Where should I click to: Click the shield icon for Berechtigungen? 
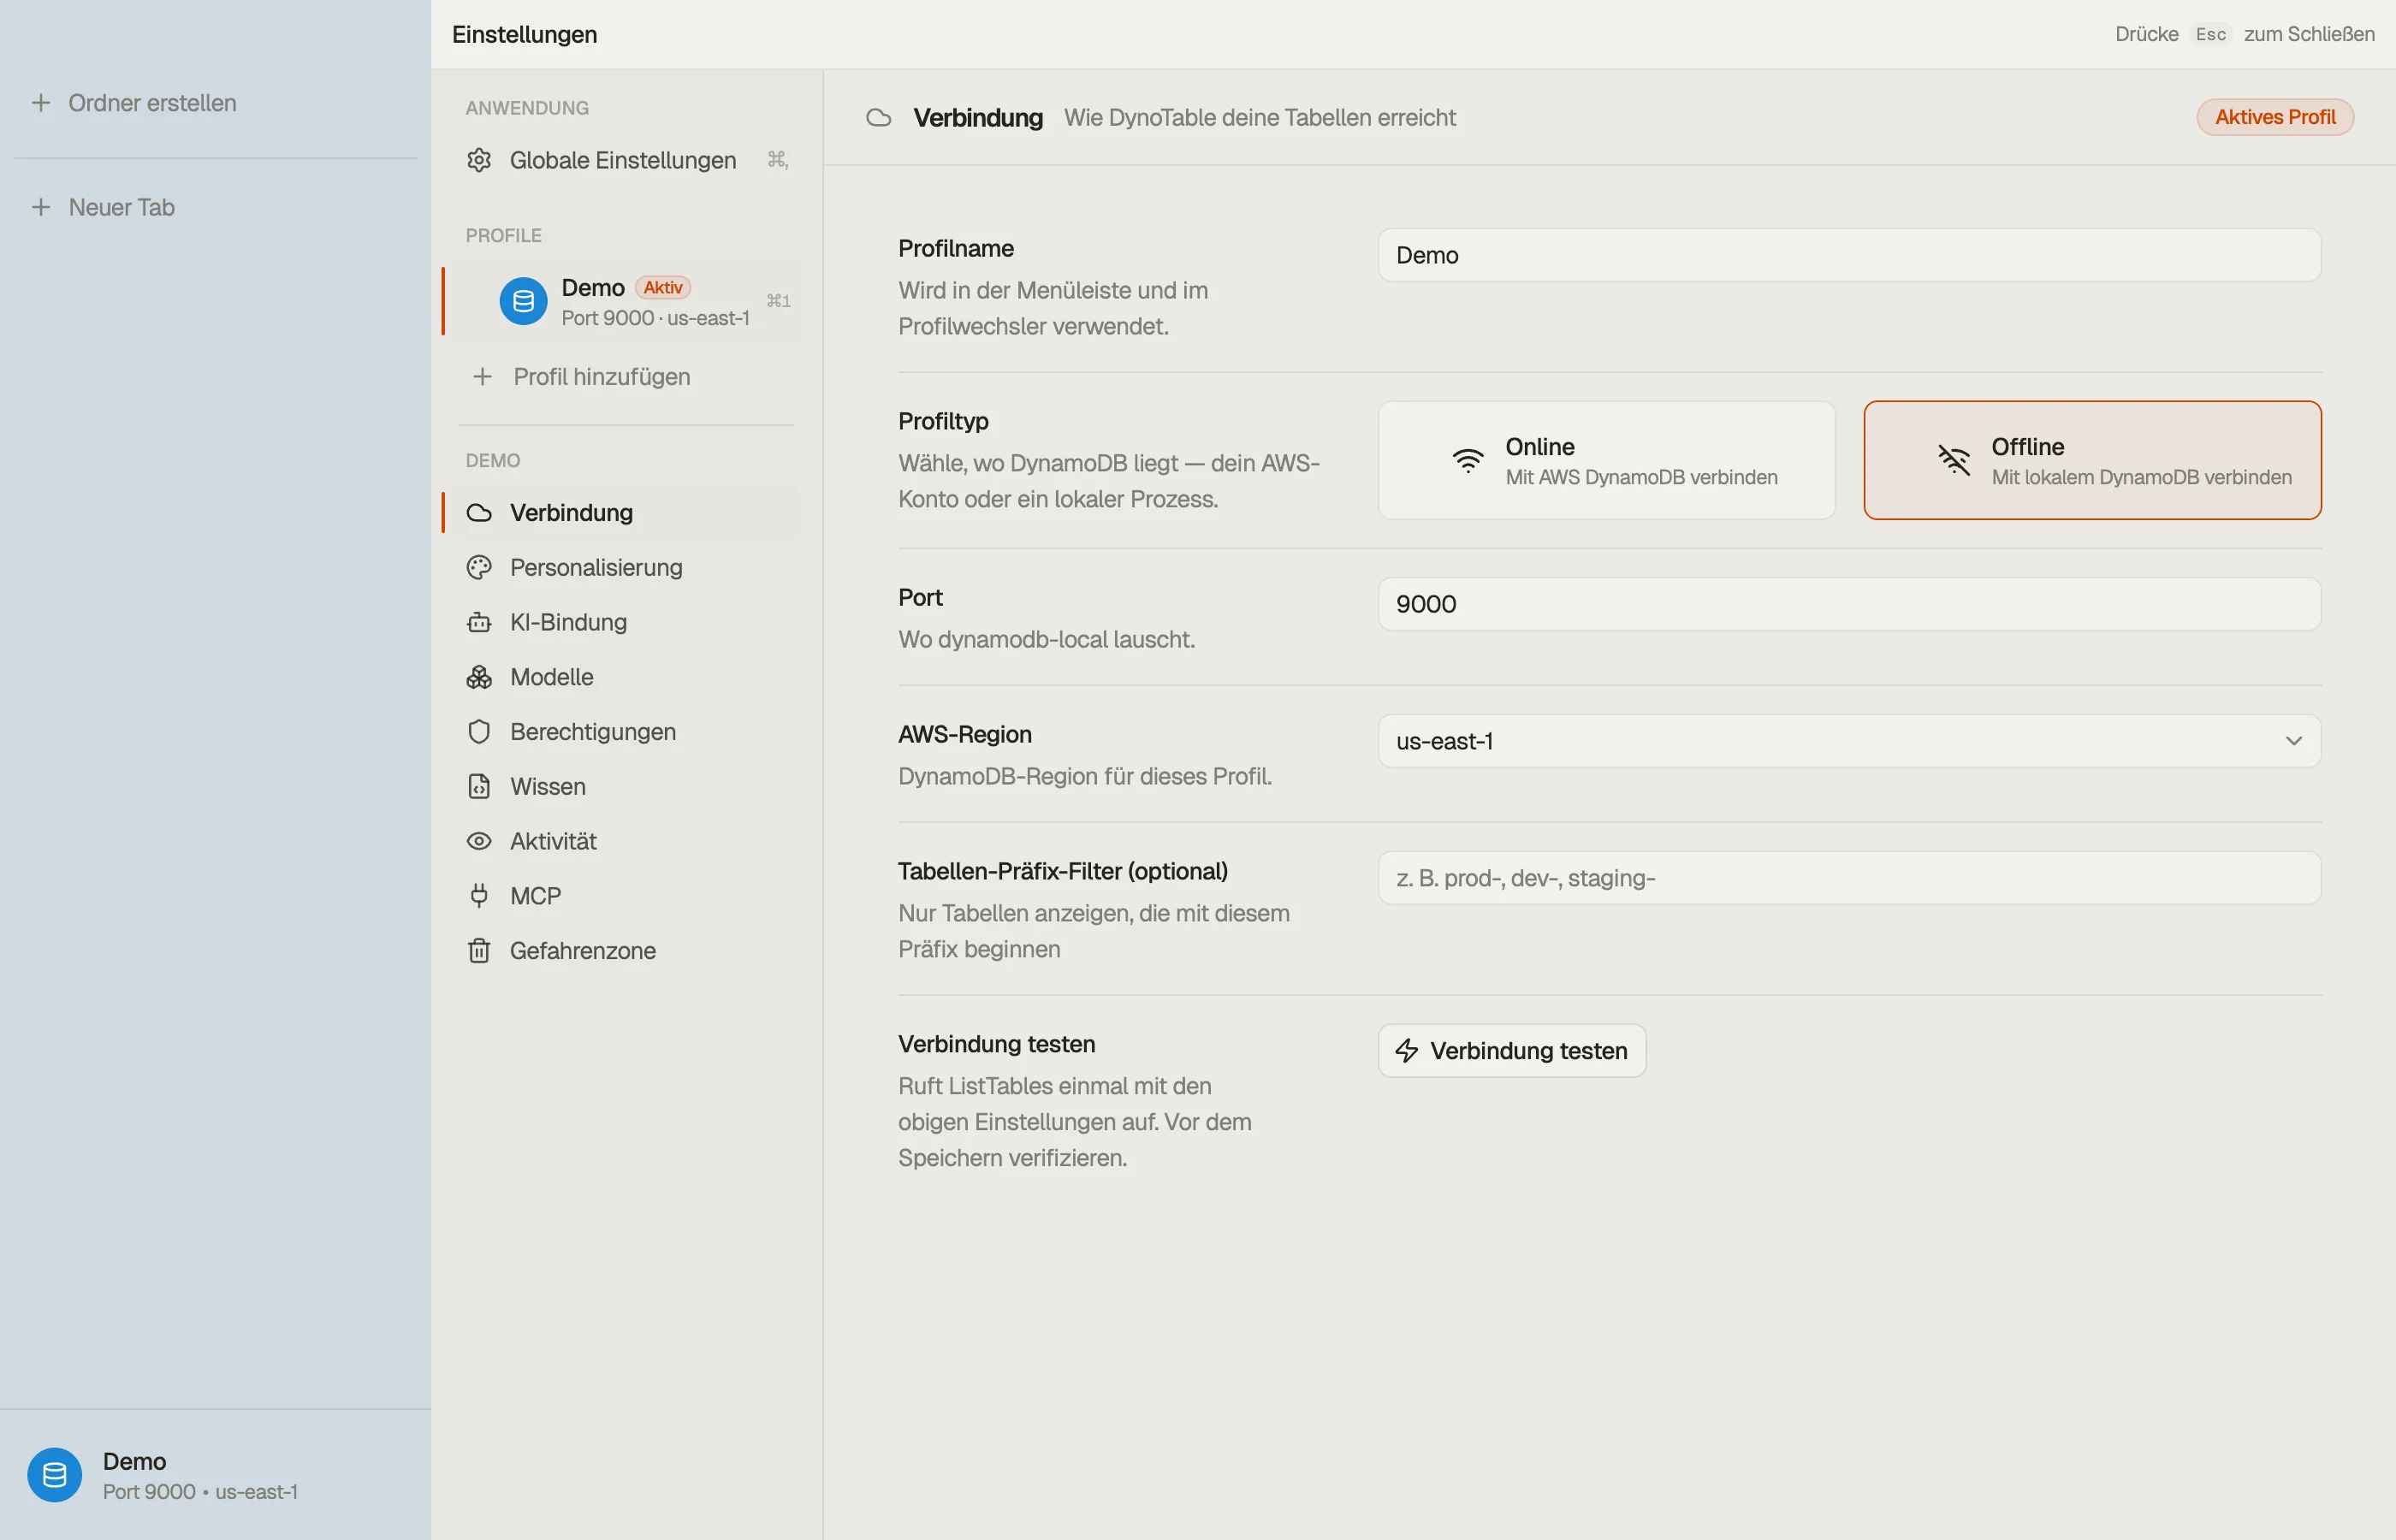[479, 732]
